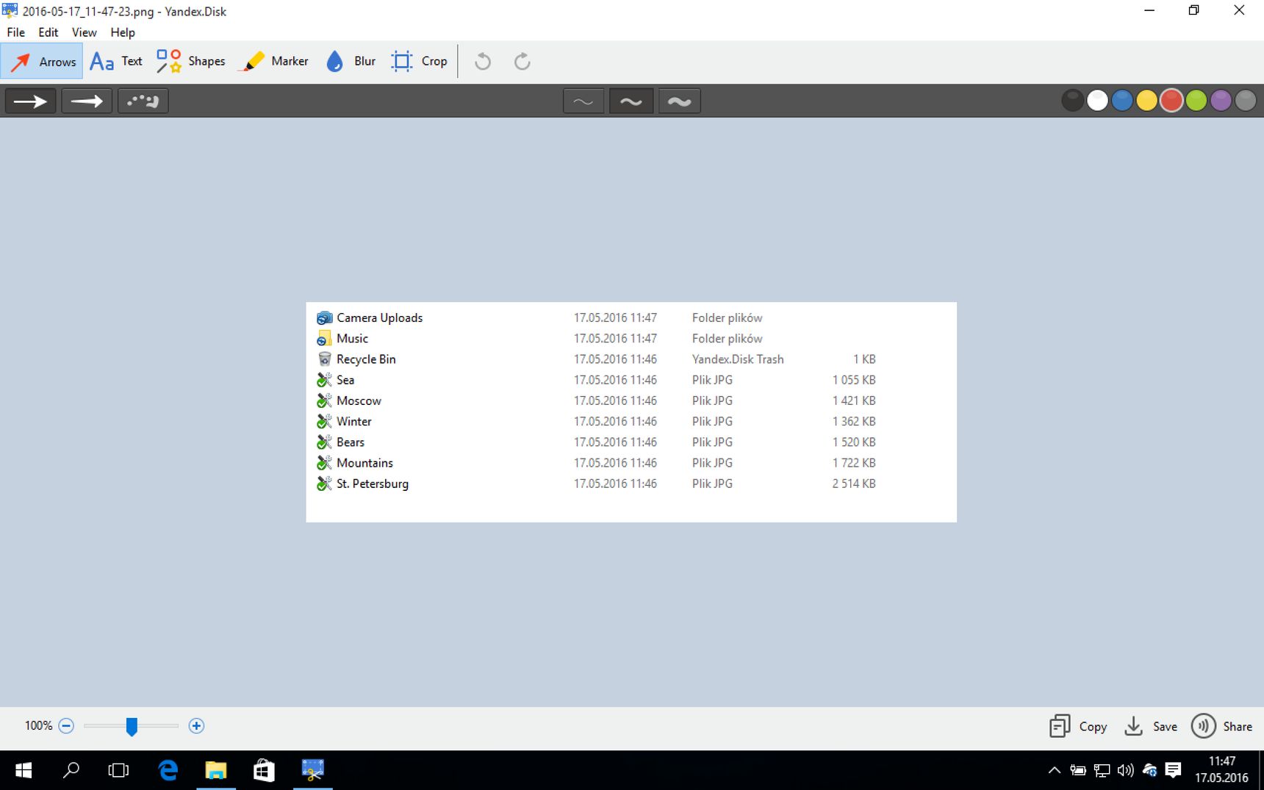The height and width of the screenshot is (790, 1264).
Task: Open the Help menu
Action: coord(123,32)
